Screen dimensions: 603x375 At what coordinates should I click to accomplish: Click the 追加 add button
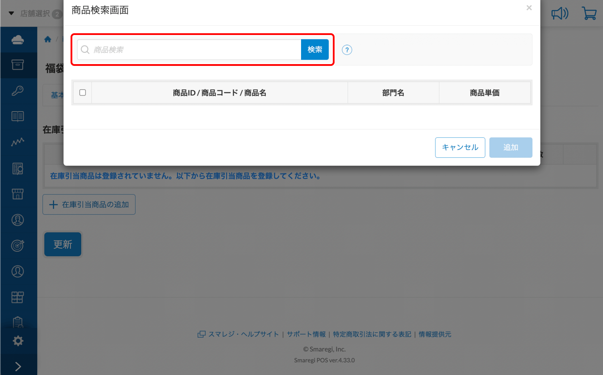[x=510, y=147]
